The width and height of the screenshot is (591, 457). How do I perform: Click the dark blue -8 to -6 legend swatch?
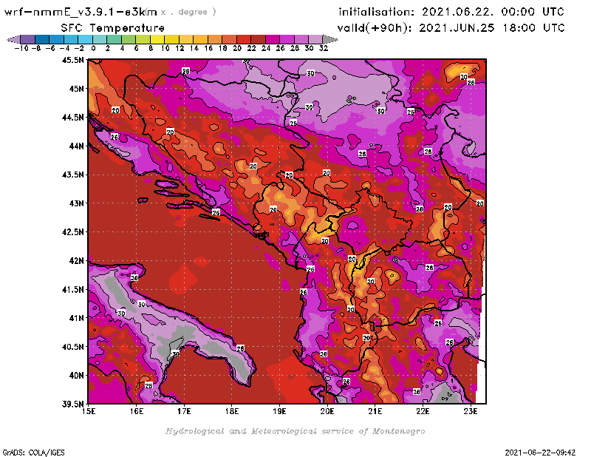pyautogui.click(x=42, y=39)
